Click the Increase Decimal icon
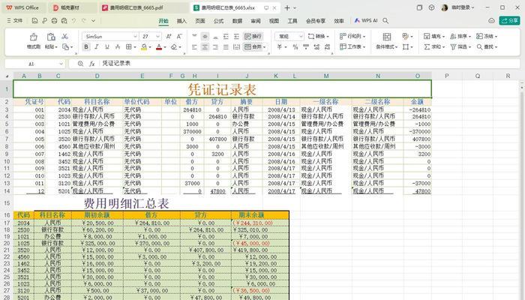This screenshot has height=300, width=525. pyautogui.click(x=316, y=46)
